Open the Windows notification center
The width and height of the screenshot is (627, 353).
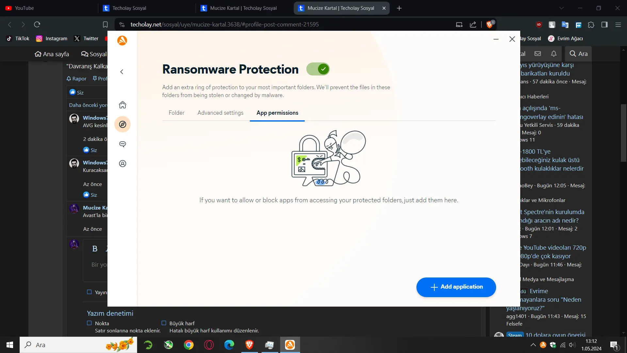pyautogui.click(x=614, y=345)
